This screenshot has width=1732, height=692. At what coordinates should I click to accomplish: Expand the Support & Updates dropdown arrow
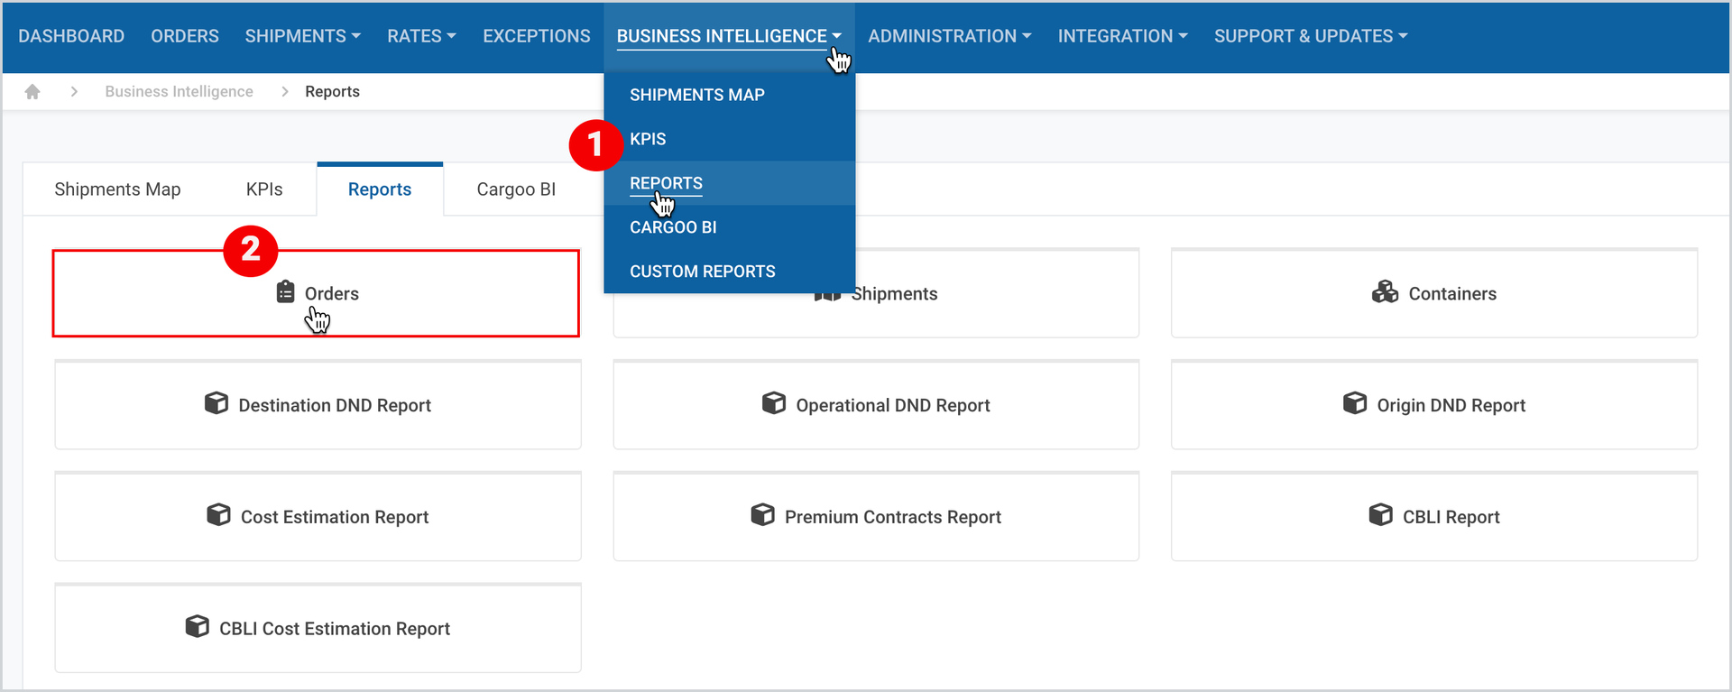pyautogui.click(x=1403, y=36)
